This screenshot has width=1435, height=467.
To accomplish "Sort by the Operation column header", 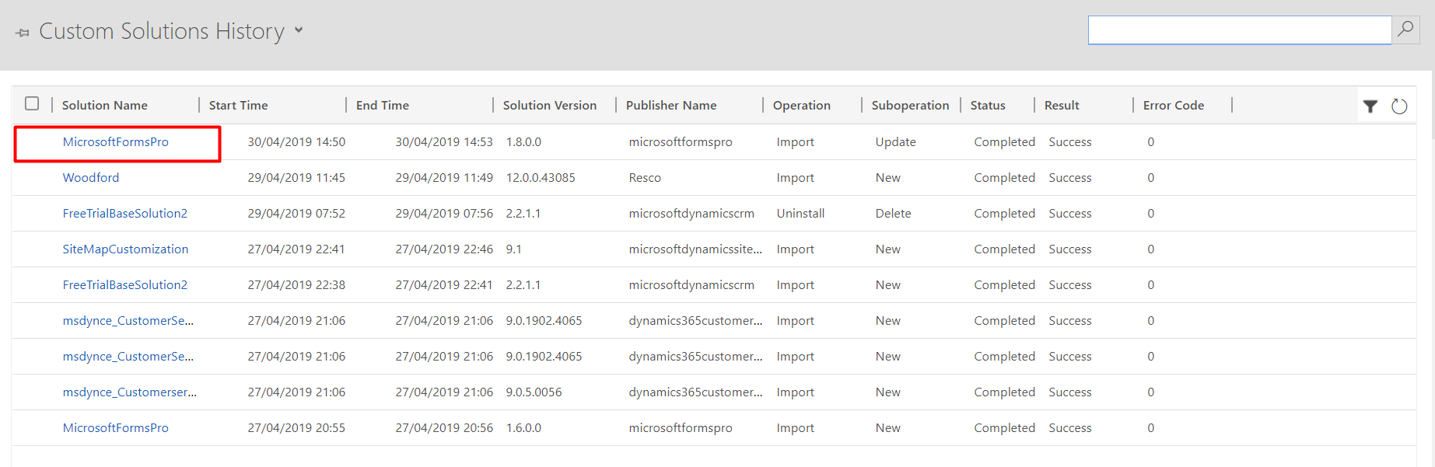I will point(801,106).
